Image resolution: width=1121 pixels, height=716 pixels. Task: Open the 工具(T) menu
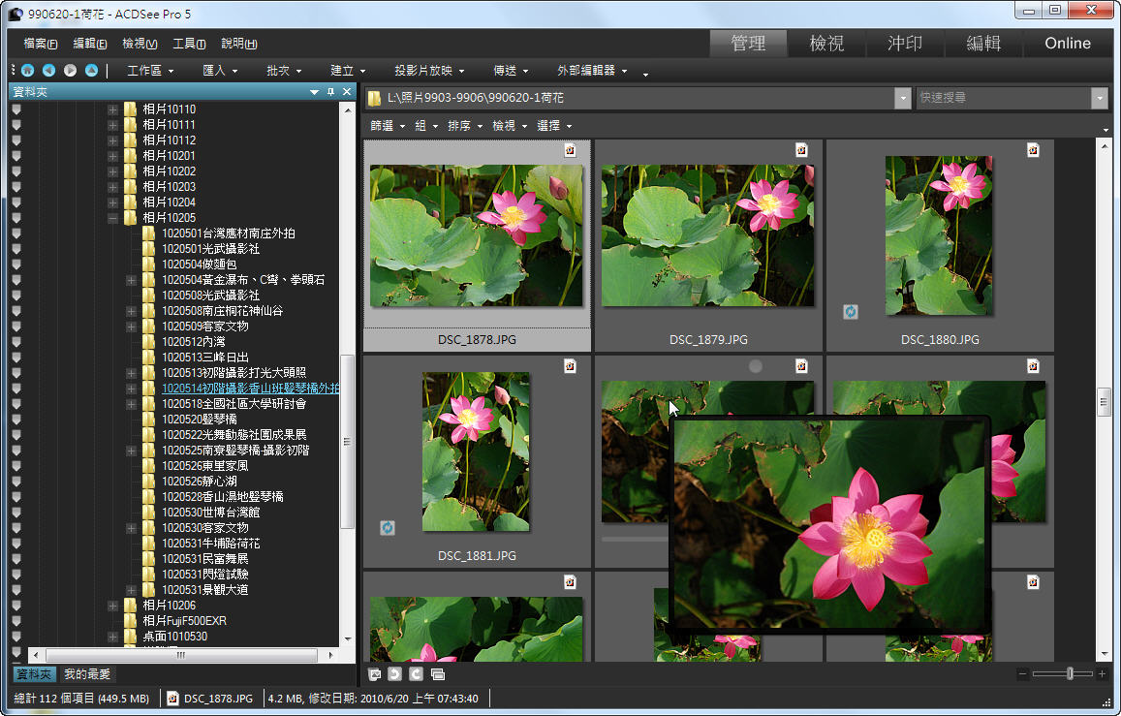(x=190, y=44)
